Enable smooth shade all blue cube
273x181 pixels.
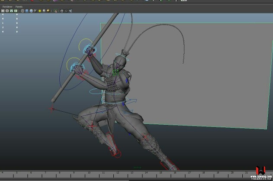tap(27, 11)
